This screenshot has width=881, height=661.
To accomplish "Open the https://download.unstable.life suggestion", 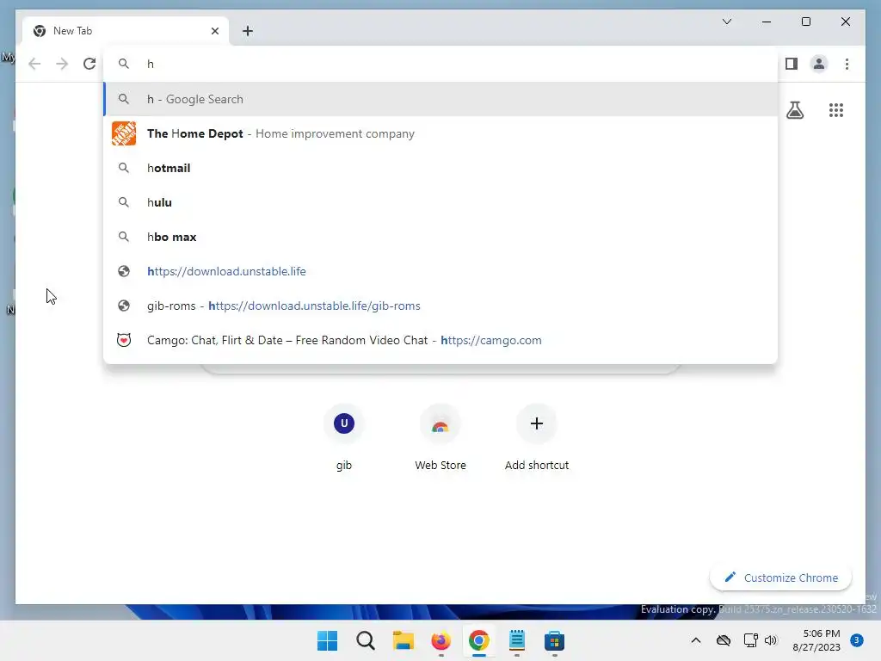I will click(440, 271).
